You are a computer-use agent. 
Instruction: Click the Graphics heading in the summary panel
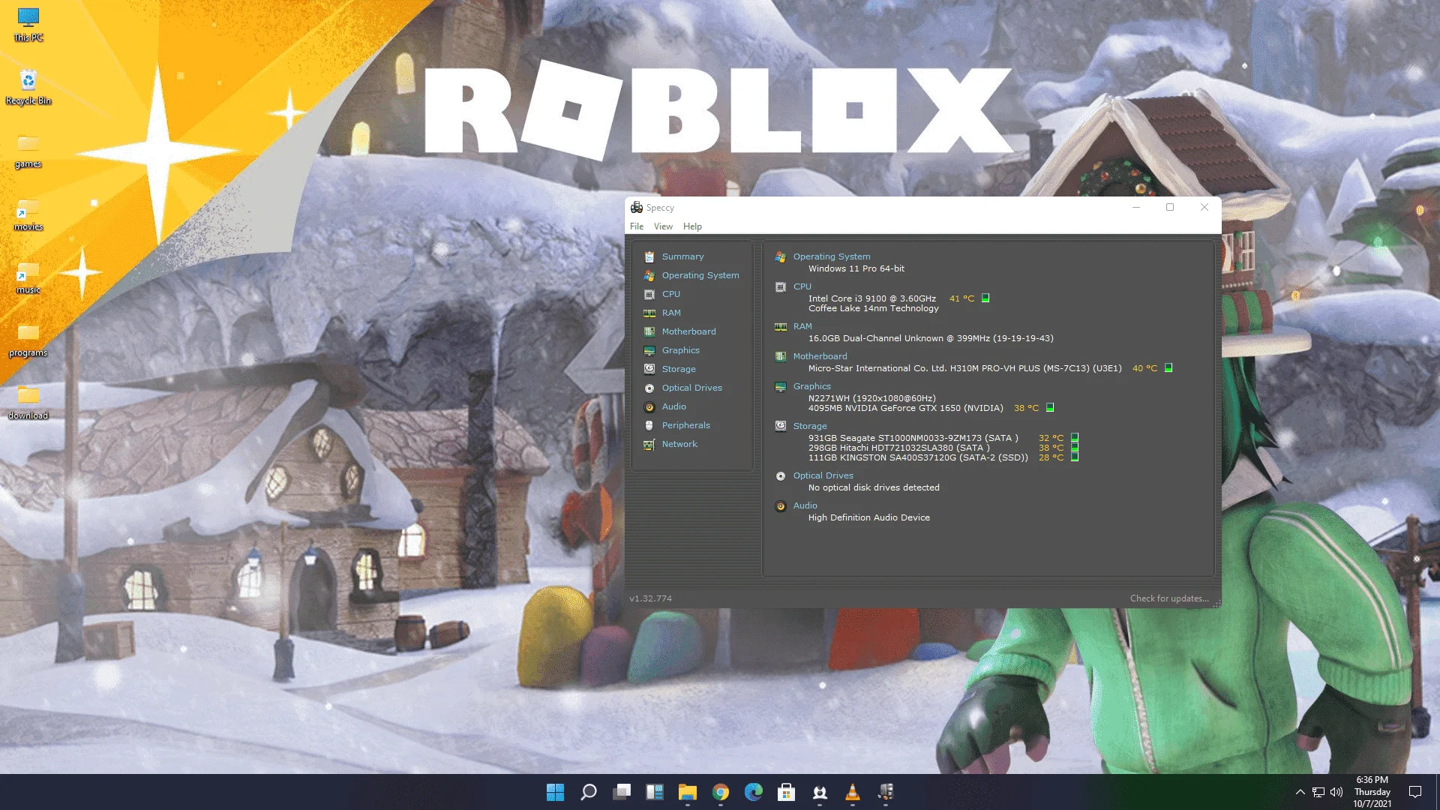[x=812, y=386]
